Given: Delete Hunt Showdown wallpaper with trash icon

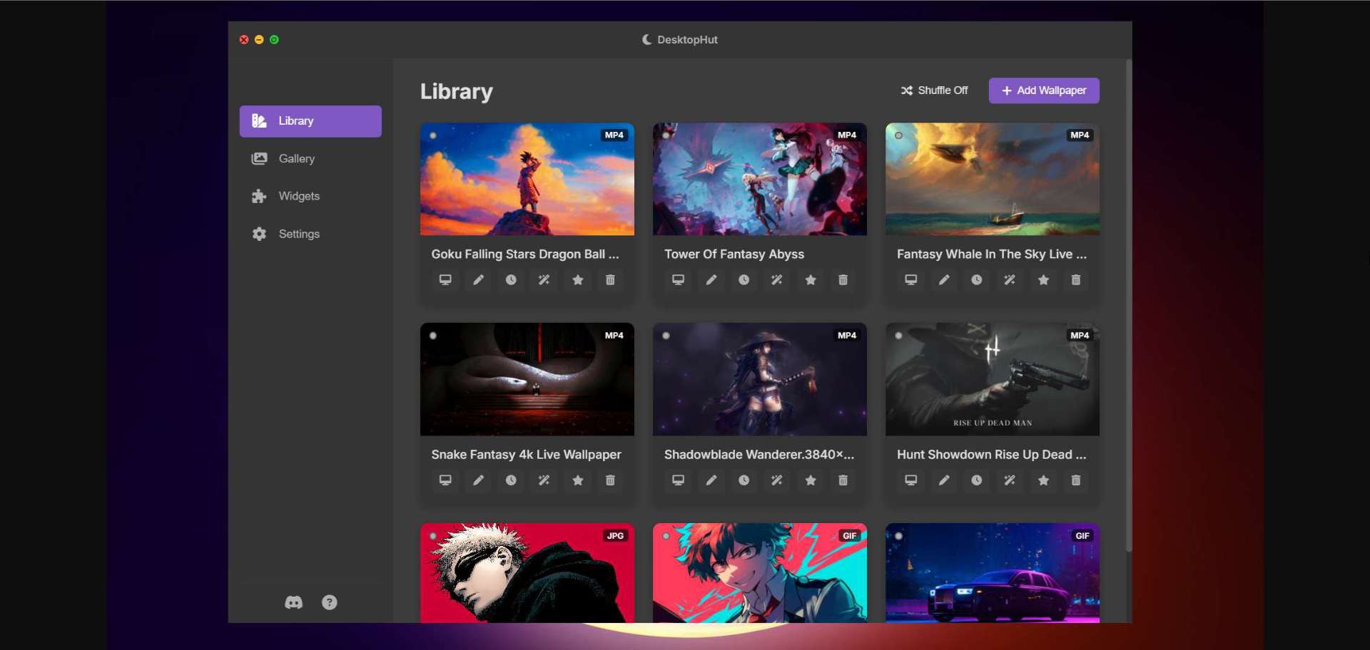Looking at the screenshot, I should coord(1076,480).
